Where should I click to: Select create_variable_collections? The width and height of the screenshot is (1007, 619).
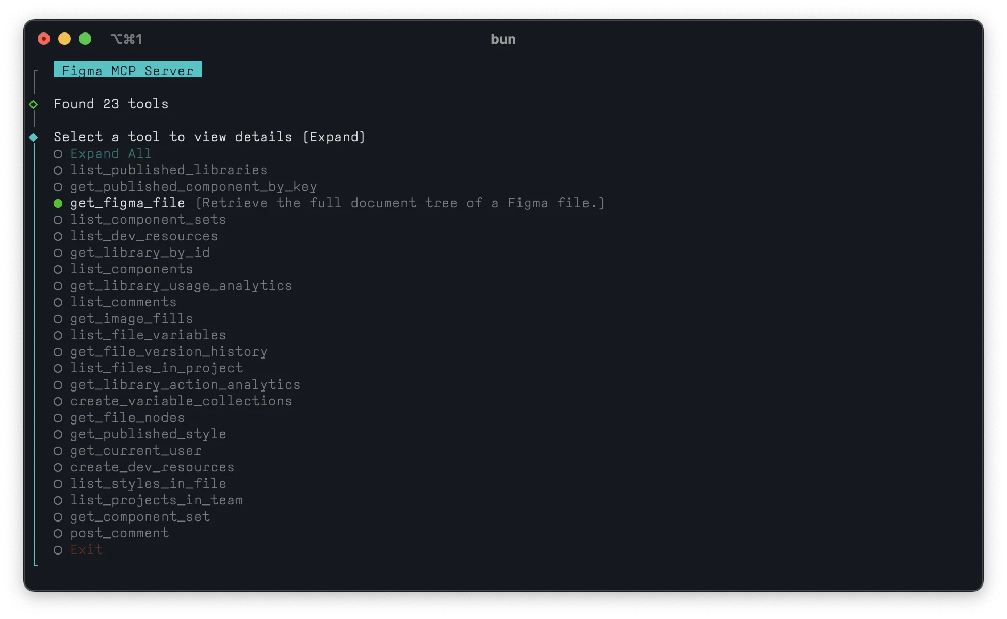click(181, 401)
